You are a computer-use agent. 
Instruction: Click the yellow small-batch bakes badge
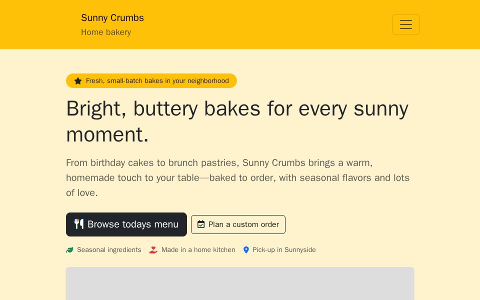point(151,80)
